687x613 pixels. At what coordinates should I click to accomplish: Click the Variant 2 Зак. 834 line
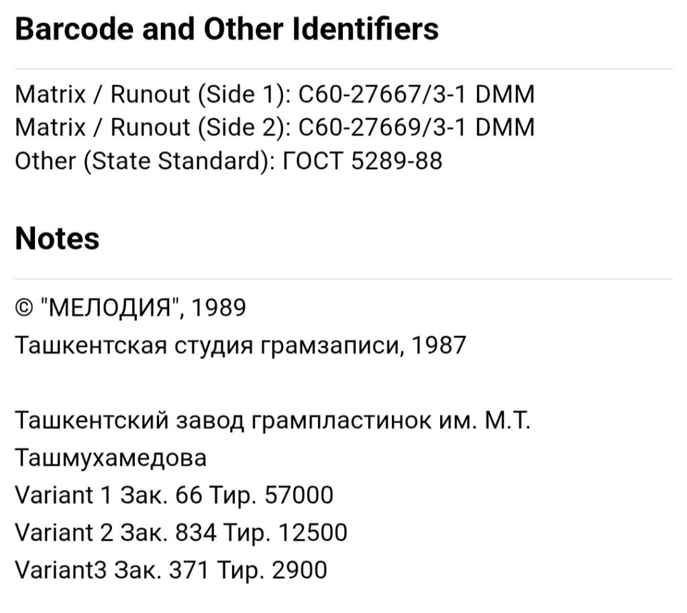click(x=181, y=533)
